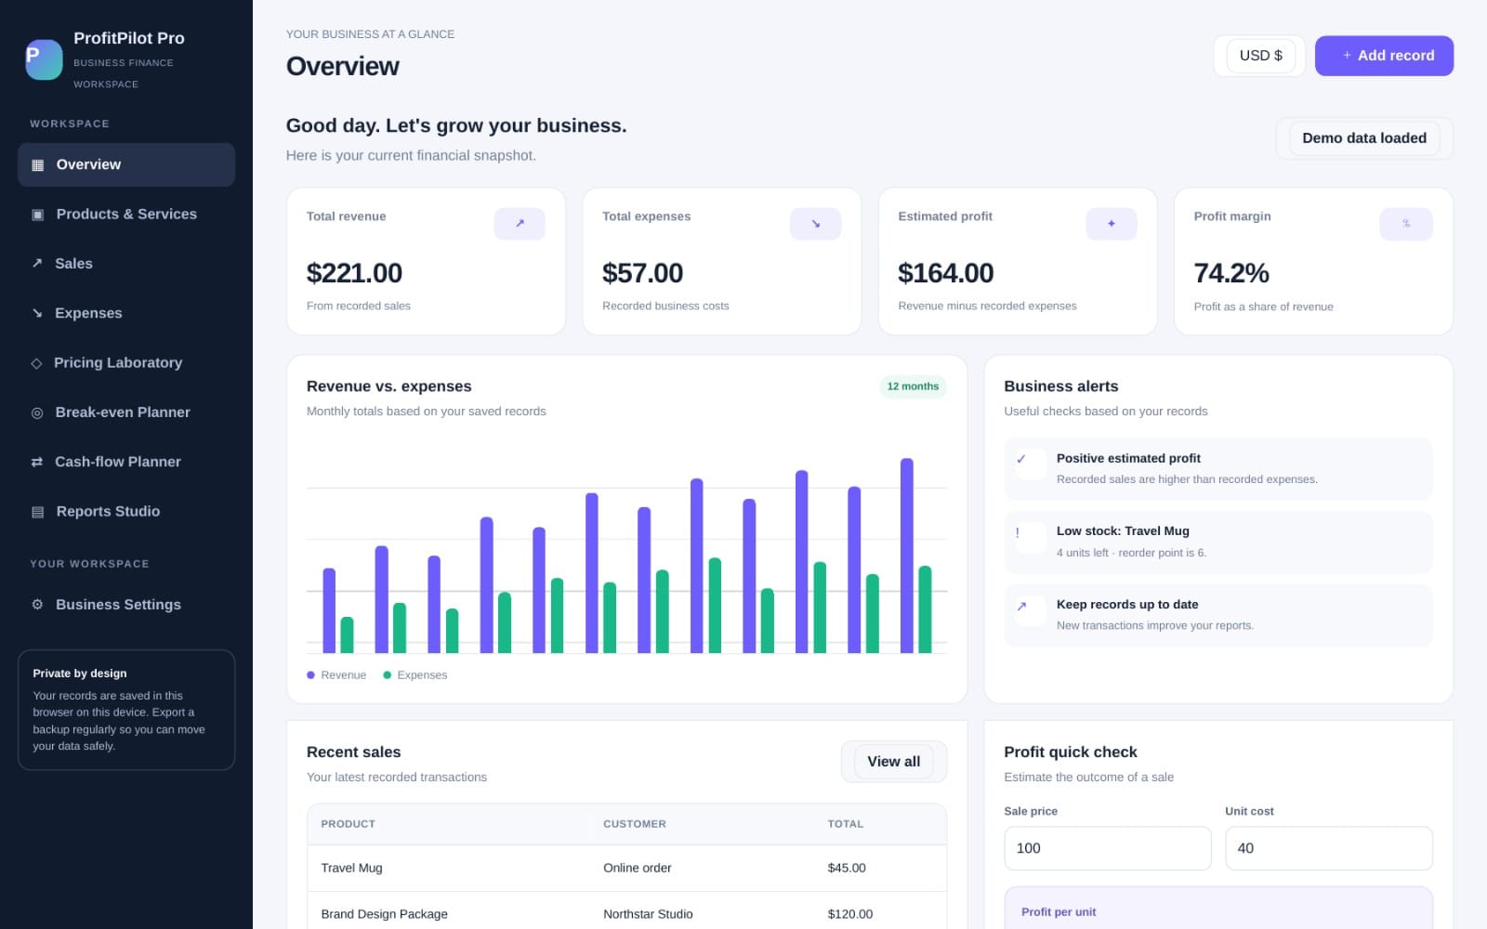This screenshot has width=1487, height=929.
Task: Click the Sale price input field
Action: tap(1108, 848)
